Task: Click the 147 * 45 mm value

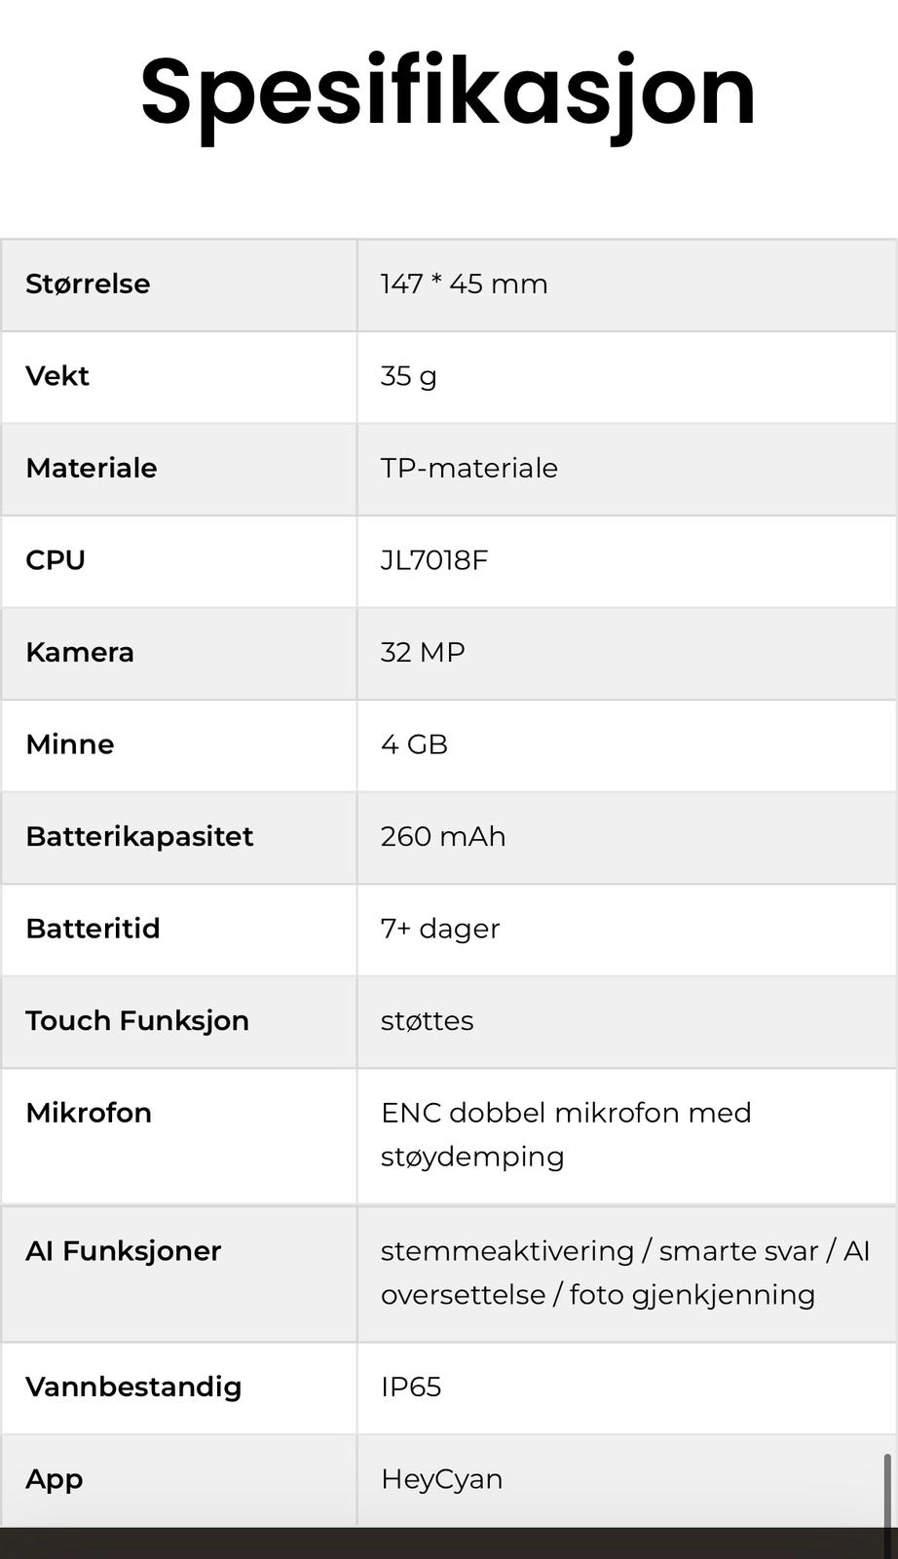Action: 464,285
